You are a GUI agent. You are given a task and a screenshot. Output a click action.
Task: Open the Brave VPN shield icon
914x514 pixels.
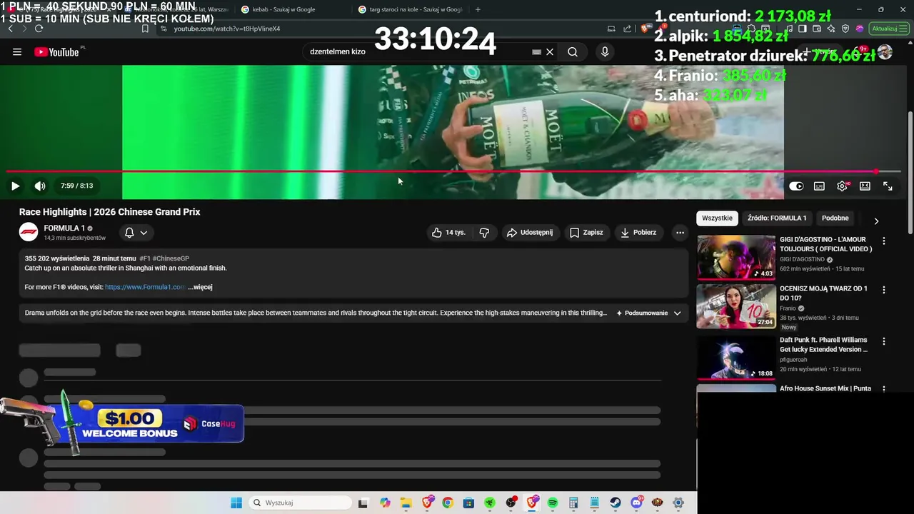coord(845,29)
